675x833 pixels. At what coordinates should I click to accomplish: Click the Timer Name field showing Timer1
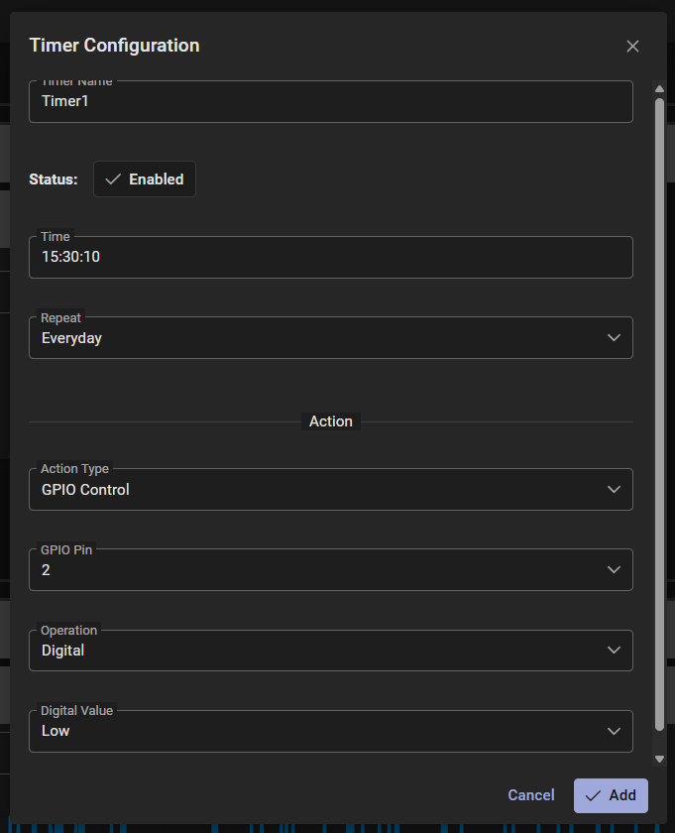[331, 101]
